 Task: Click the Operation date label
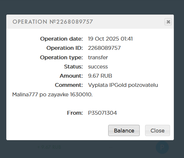pos(61,39)
